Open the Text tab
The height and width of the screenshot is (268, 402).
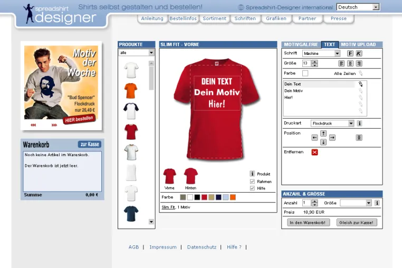click(x=329, y=44)
